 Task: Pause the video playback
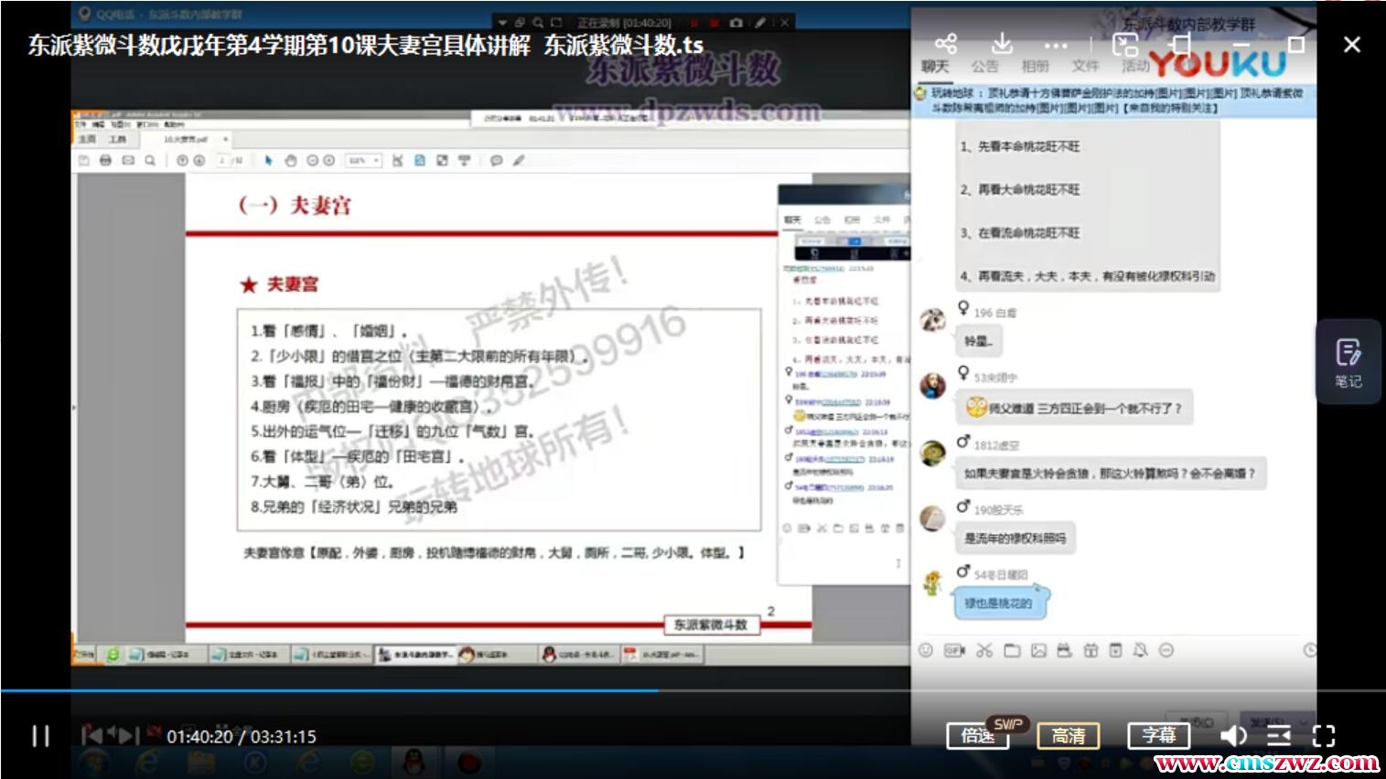click(x=41, y=736)
